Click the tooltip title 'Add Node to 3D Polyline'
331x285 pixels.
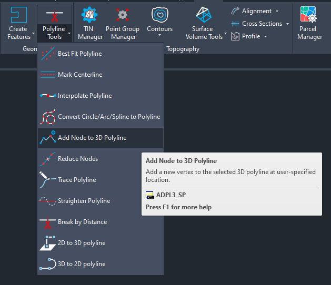pyautogui.click(x=181, y=161)
